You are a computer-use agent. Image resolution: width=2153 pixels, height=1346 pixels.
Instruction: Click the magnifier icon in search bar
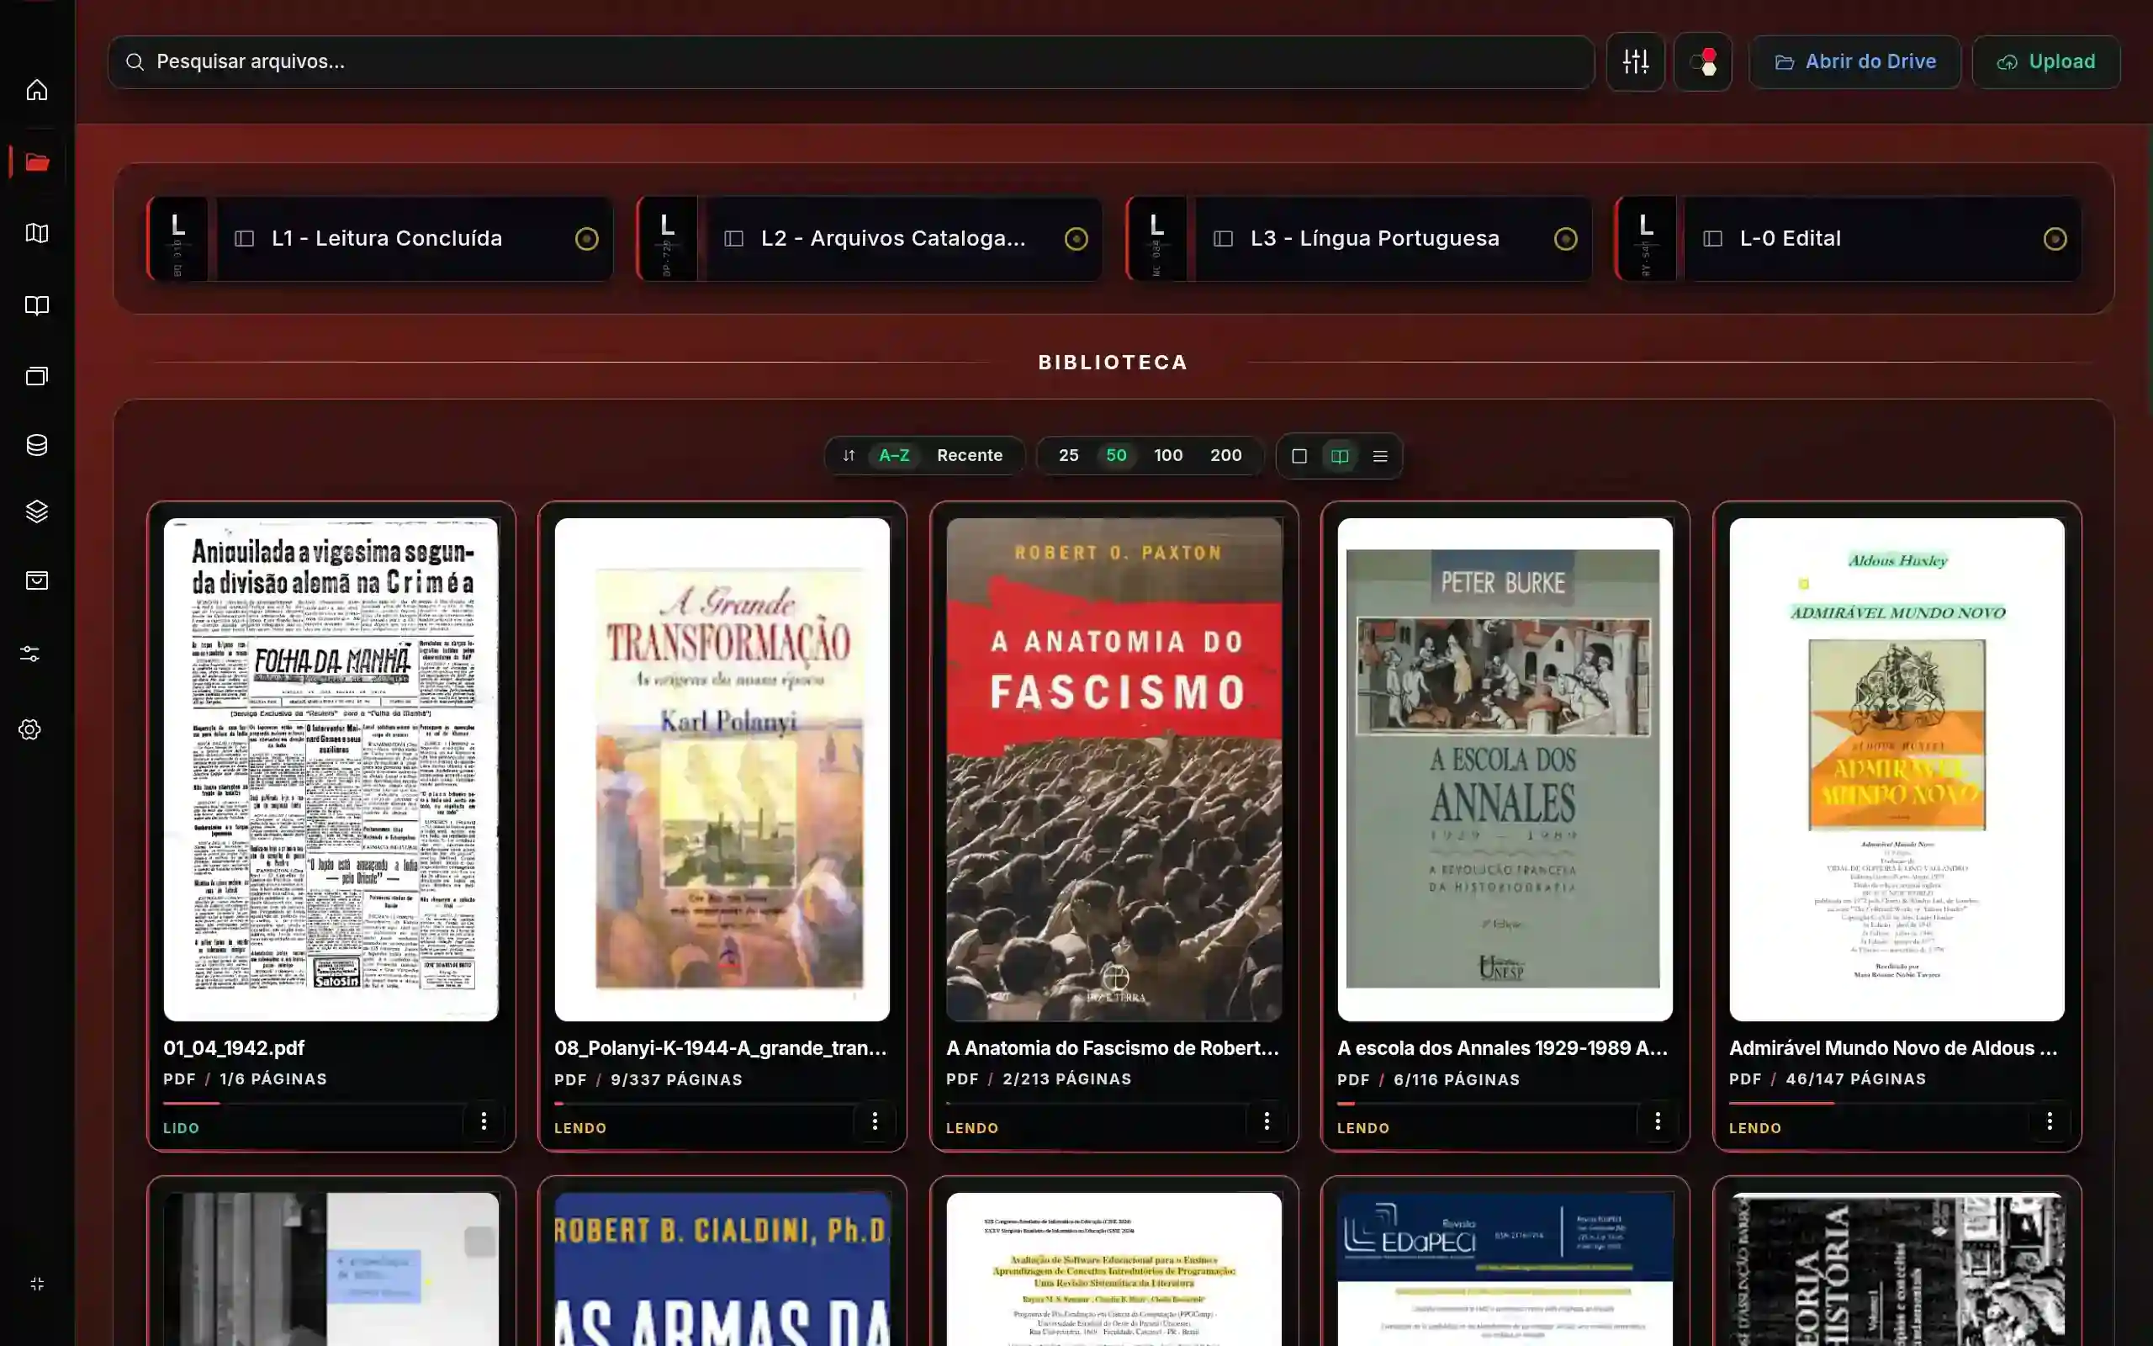coord(135,61)
